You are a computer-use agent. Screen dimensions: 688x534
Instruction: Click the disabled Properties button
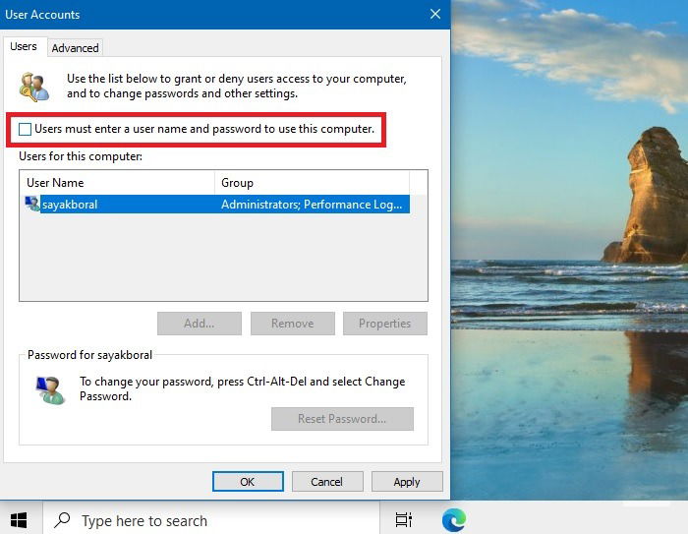(x=385, y=324)
